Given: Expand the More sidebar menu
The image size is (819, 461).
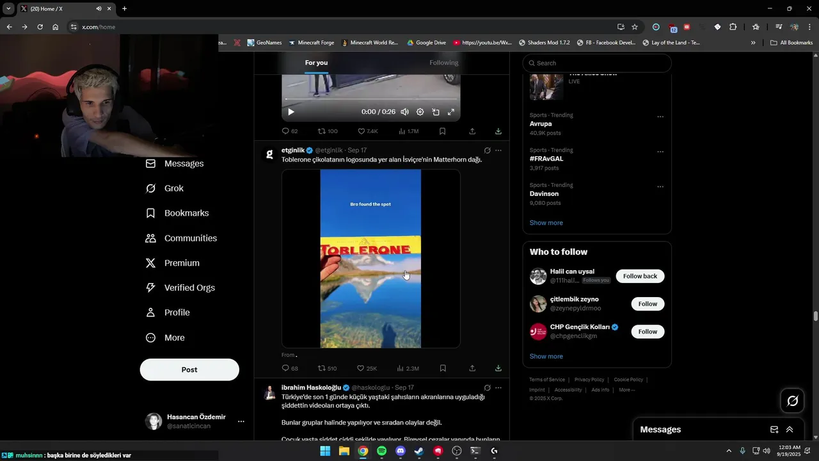Looking at the screenshot, I should [165, 337].
